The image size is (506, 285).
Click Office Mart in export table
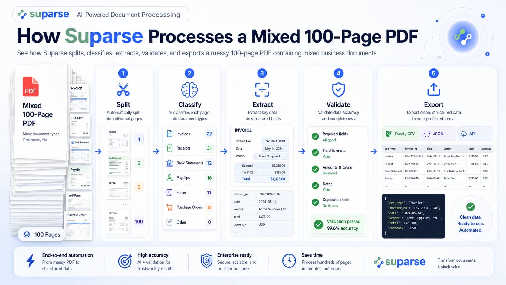[450, 164]
